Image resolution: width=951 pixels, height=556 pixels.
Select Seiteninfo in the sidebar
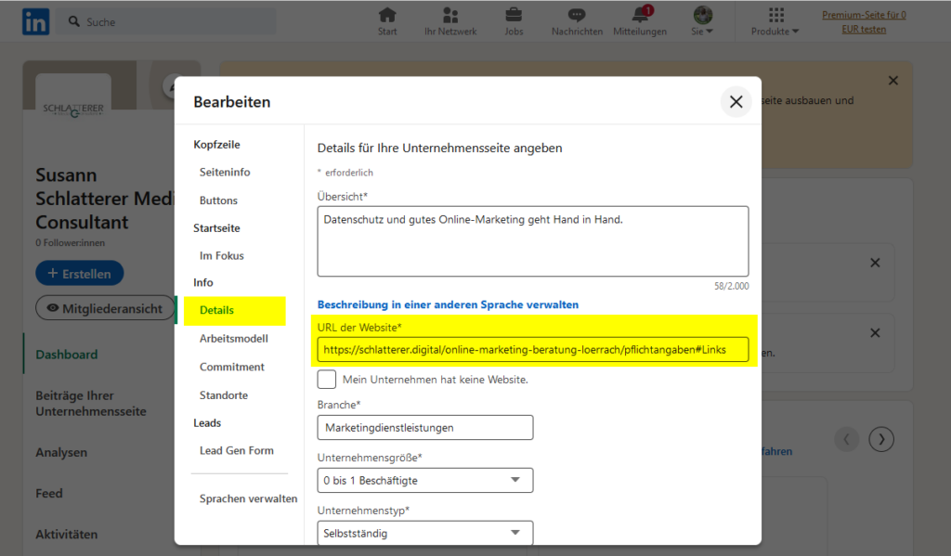[x=225, y=173]
